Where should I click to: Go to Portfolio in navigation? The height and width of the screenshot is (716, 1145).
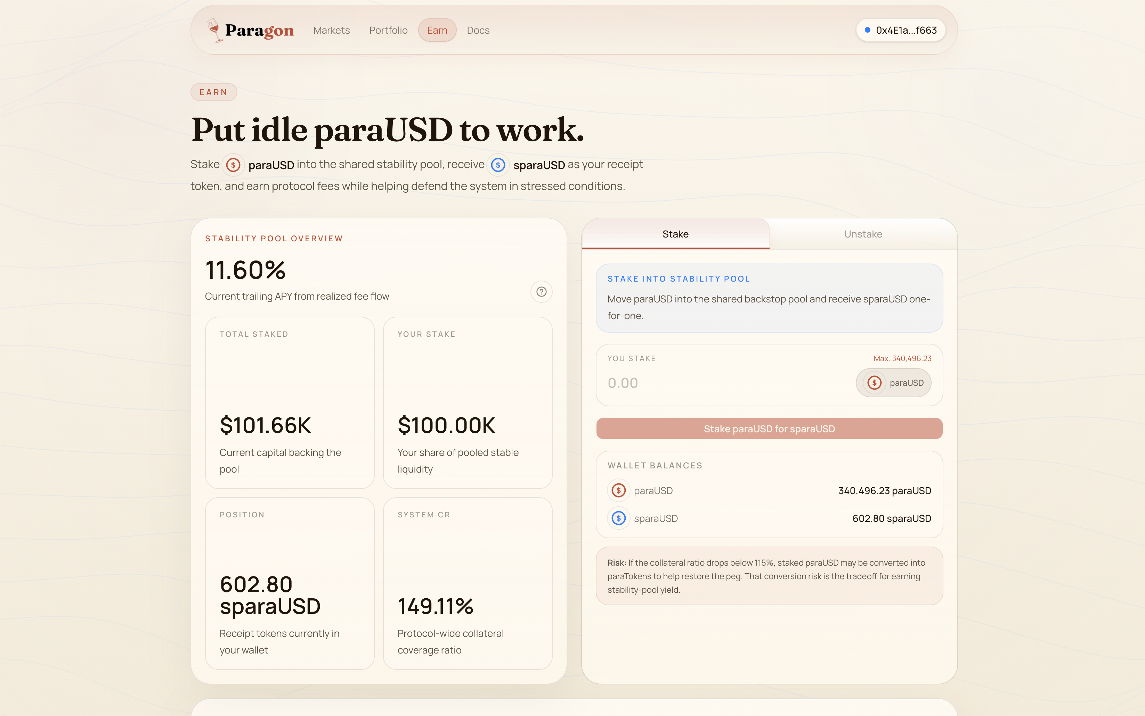pos(388,30)
